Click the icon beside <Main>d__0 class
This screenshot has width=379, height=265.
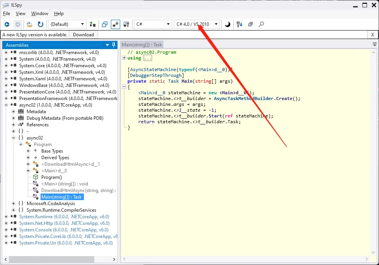(36, 170)
